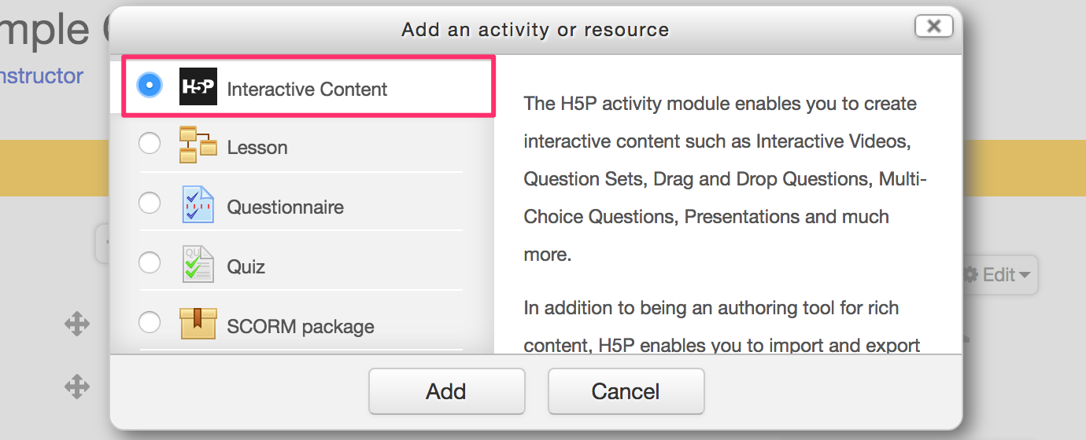This screenshot has width=1086, height=440.
Task: Click the Questionnaire label text
Action: point(286,207)
